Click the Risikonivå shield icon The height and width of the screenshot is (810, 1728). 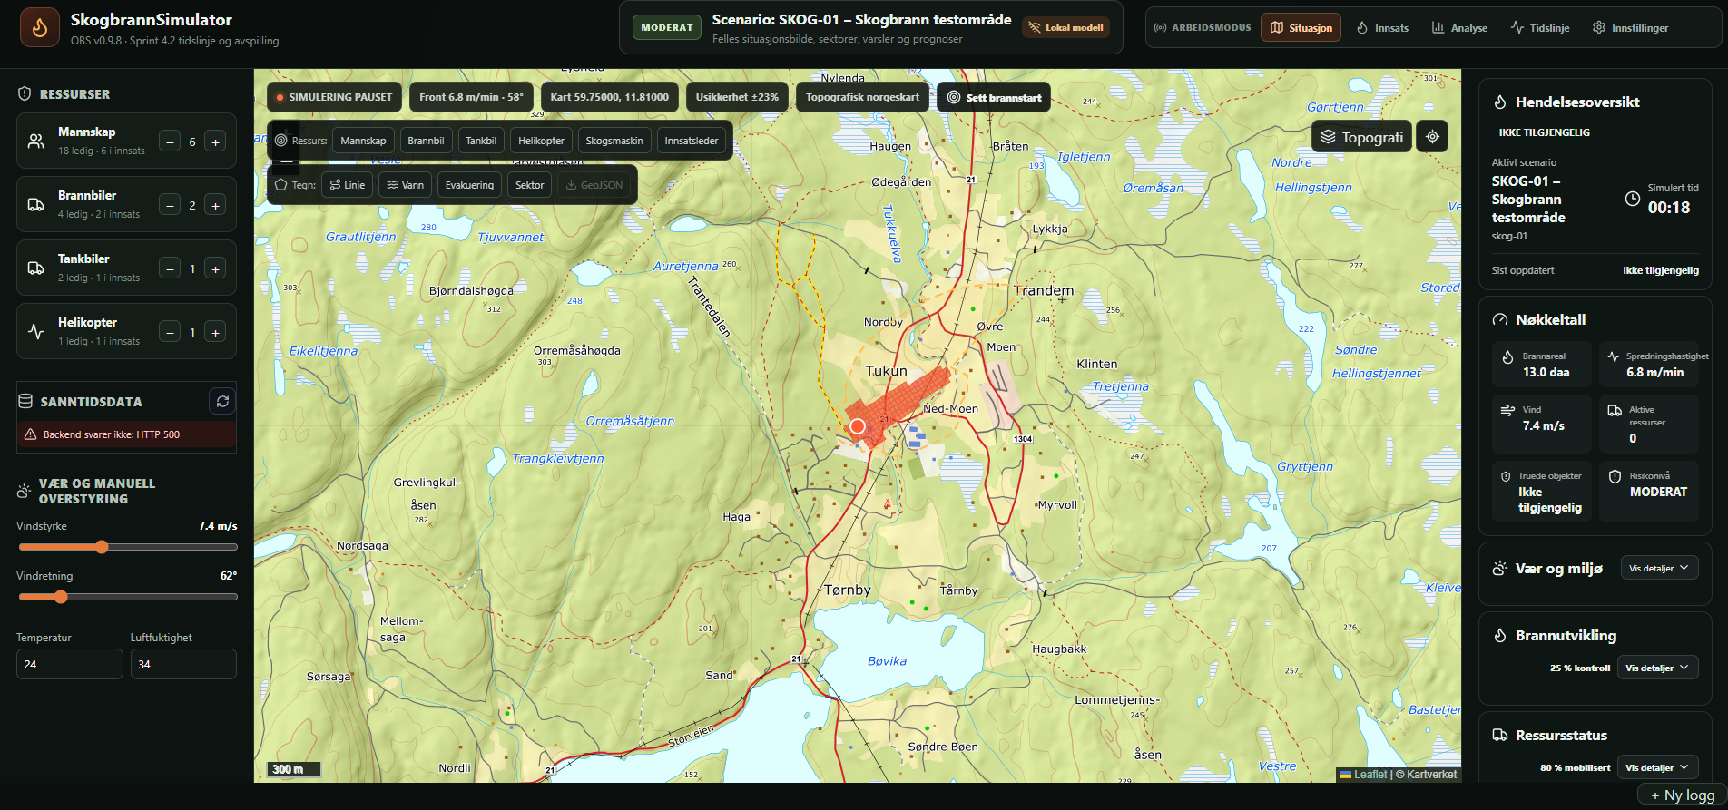[x=1615, y=476]
